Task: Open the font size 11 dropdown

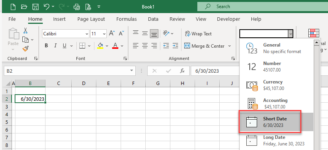Action: tap(104, 34)
